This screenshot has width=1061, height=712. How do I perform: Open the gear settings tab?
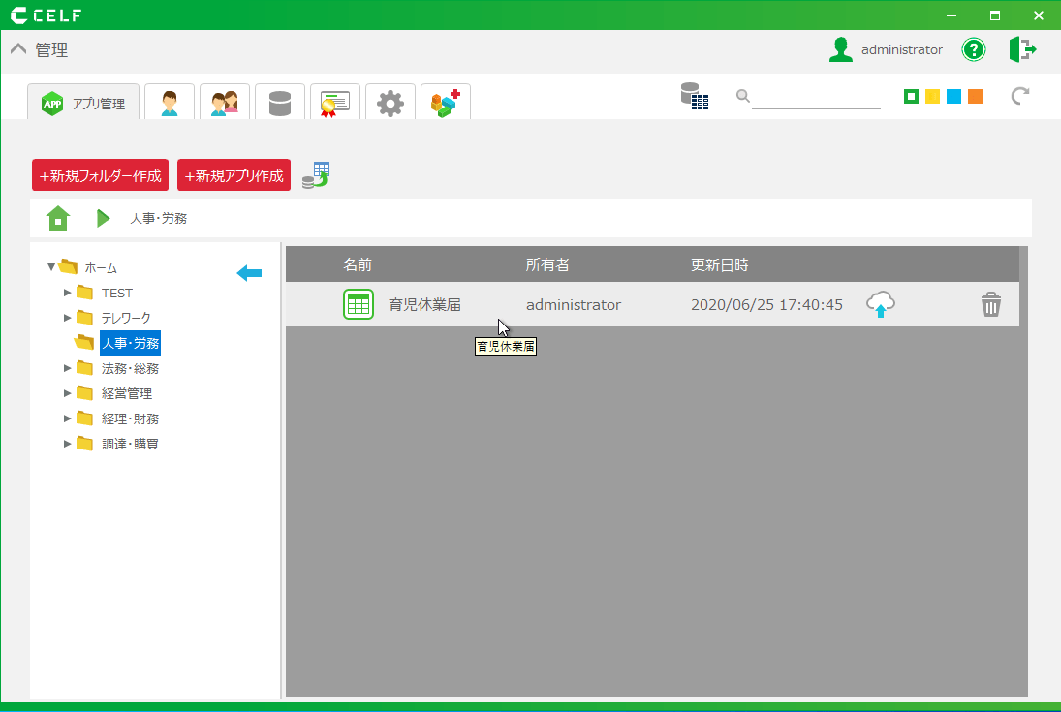tap(390, 103)
